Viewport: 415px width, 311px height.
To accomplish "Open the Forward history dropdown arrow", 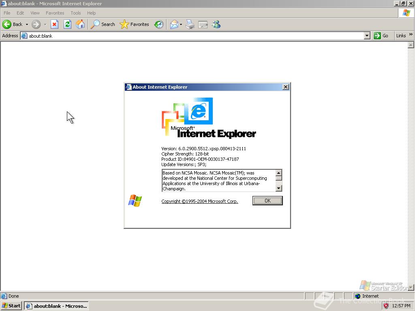I will click(x=45, y=24).
